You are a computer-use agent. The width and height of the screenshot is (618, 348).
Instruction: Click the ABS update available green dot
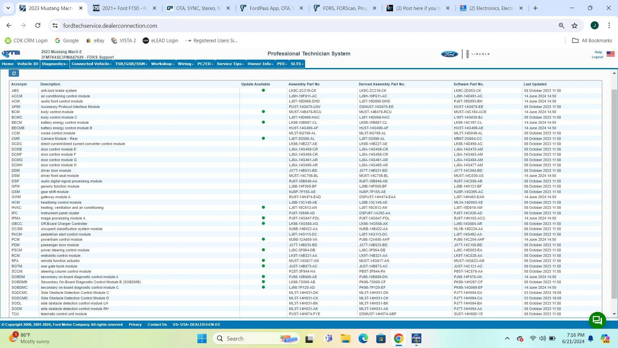[x=263, y=91]
